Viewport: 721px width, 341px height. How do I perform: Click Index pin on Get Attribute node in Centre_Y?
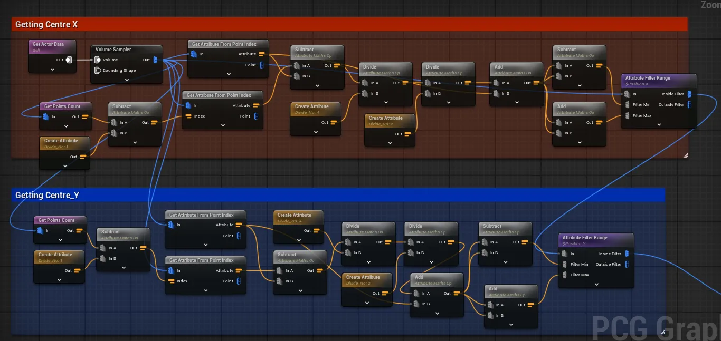pos(172,281)
